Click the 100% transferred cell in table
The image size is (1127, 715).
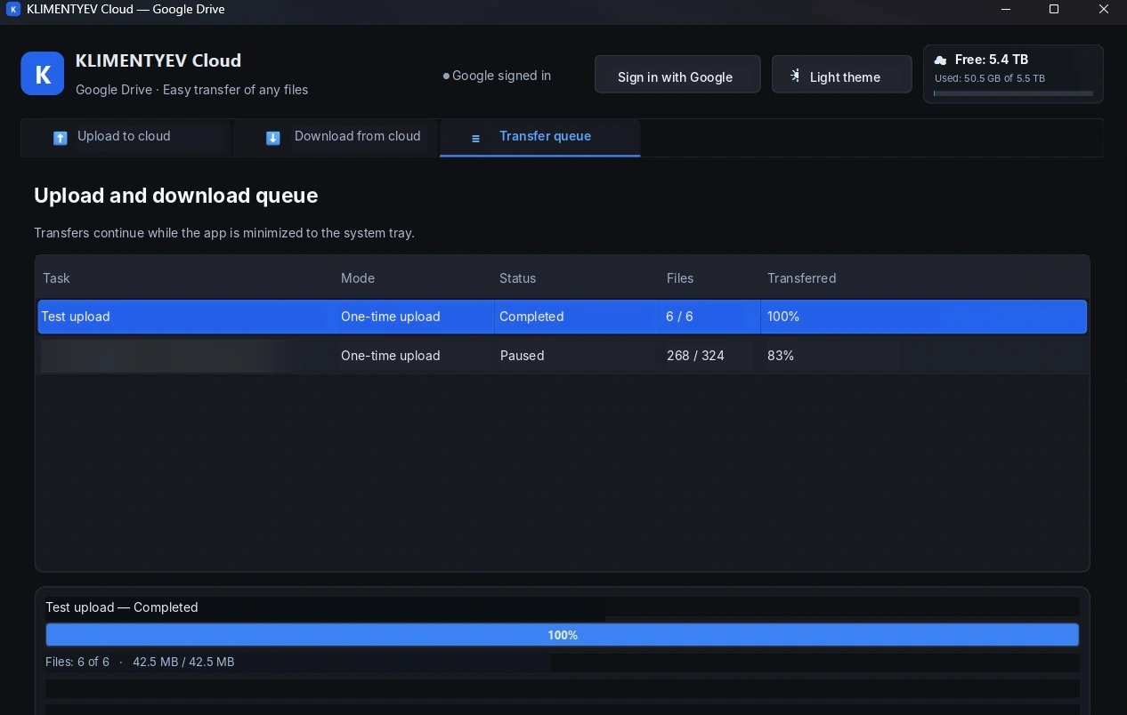tap(783, 317)
